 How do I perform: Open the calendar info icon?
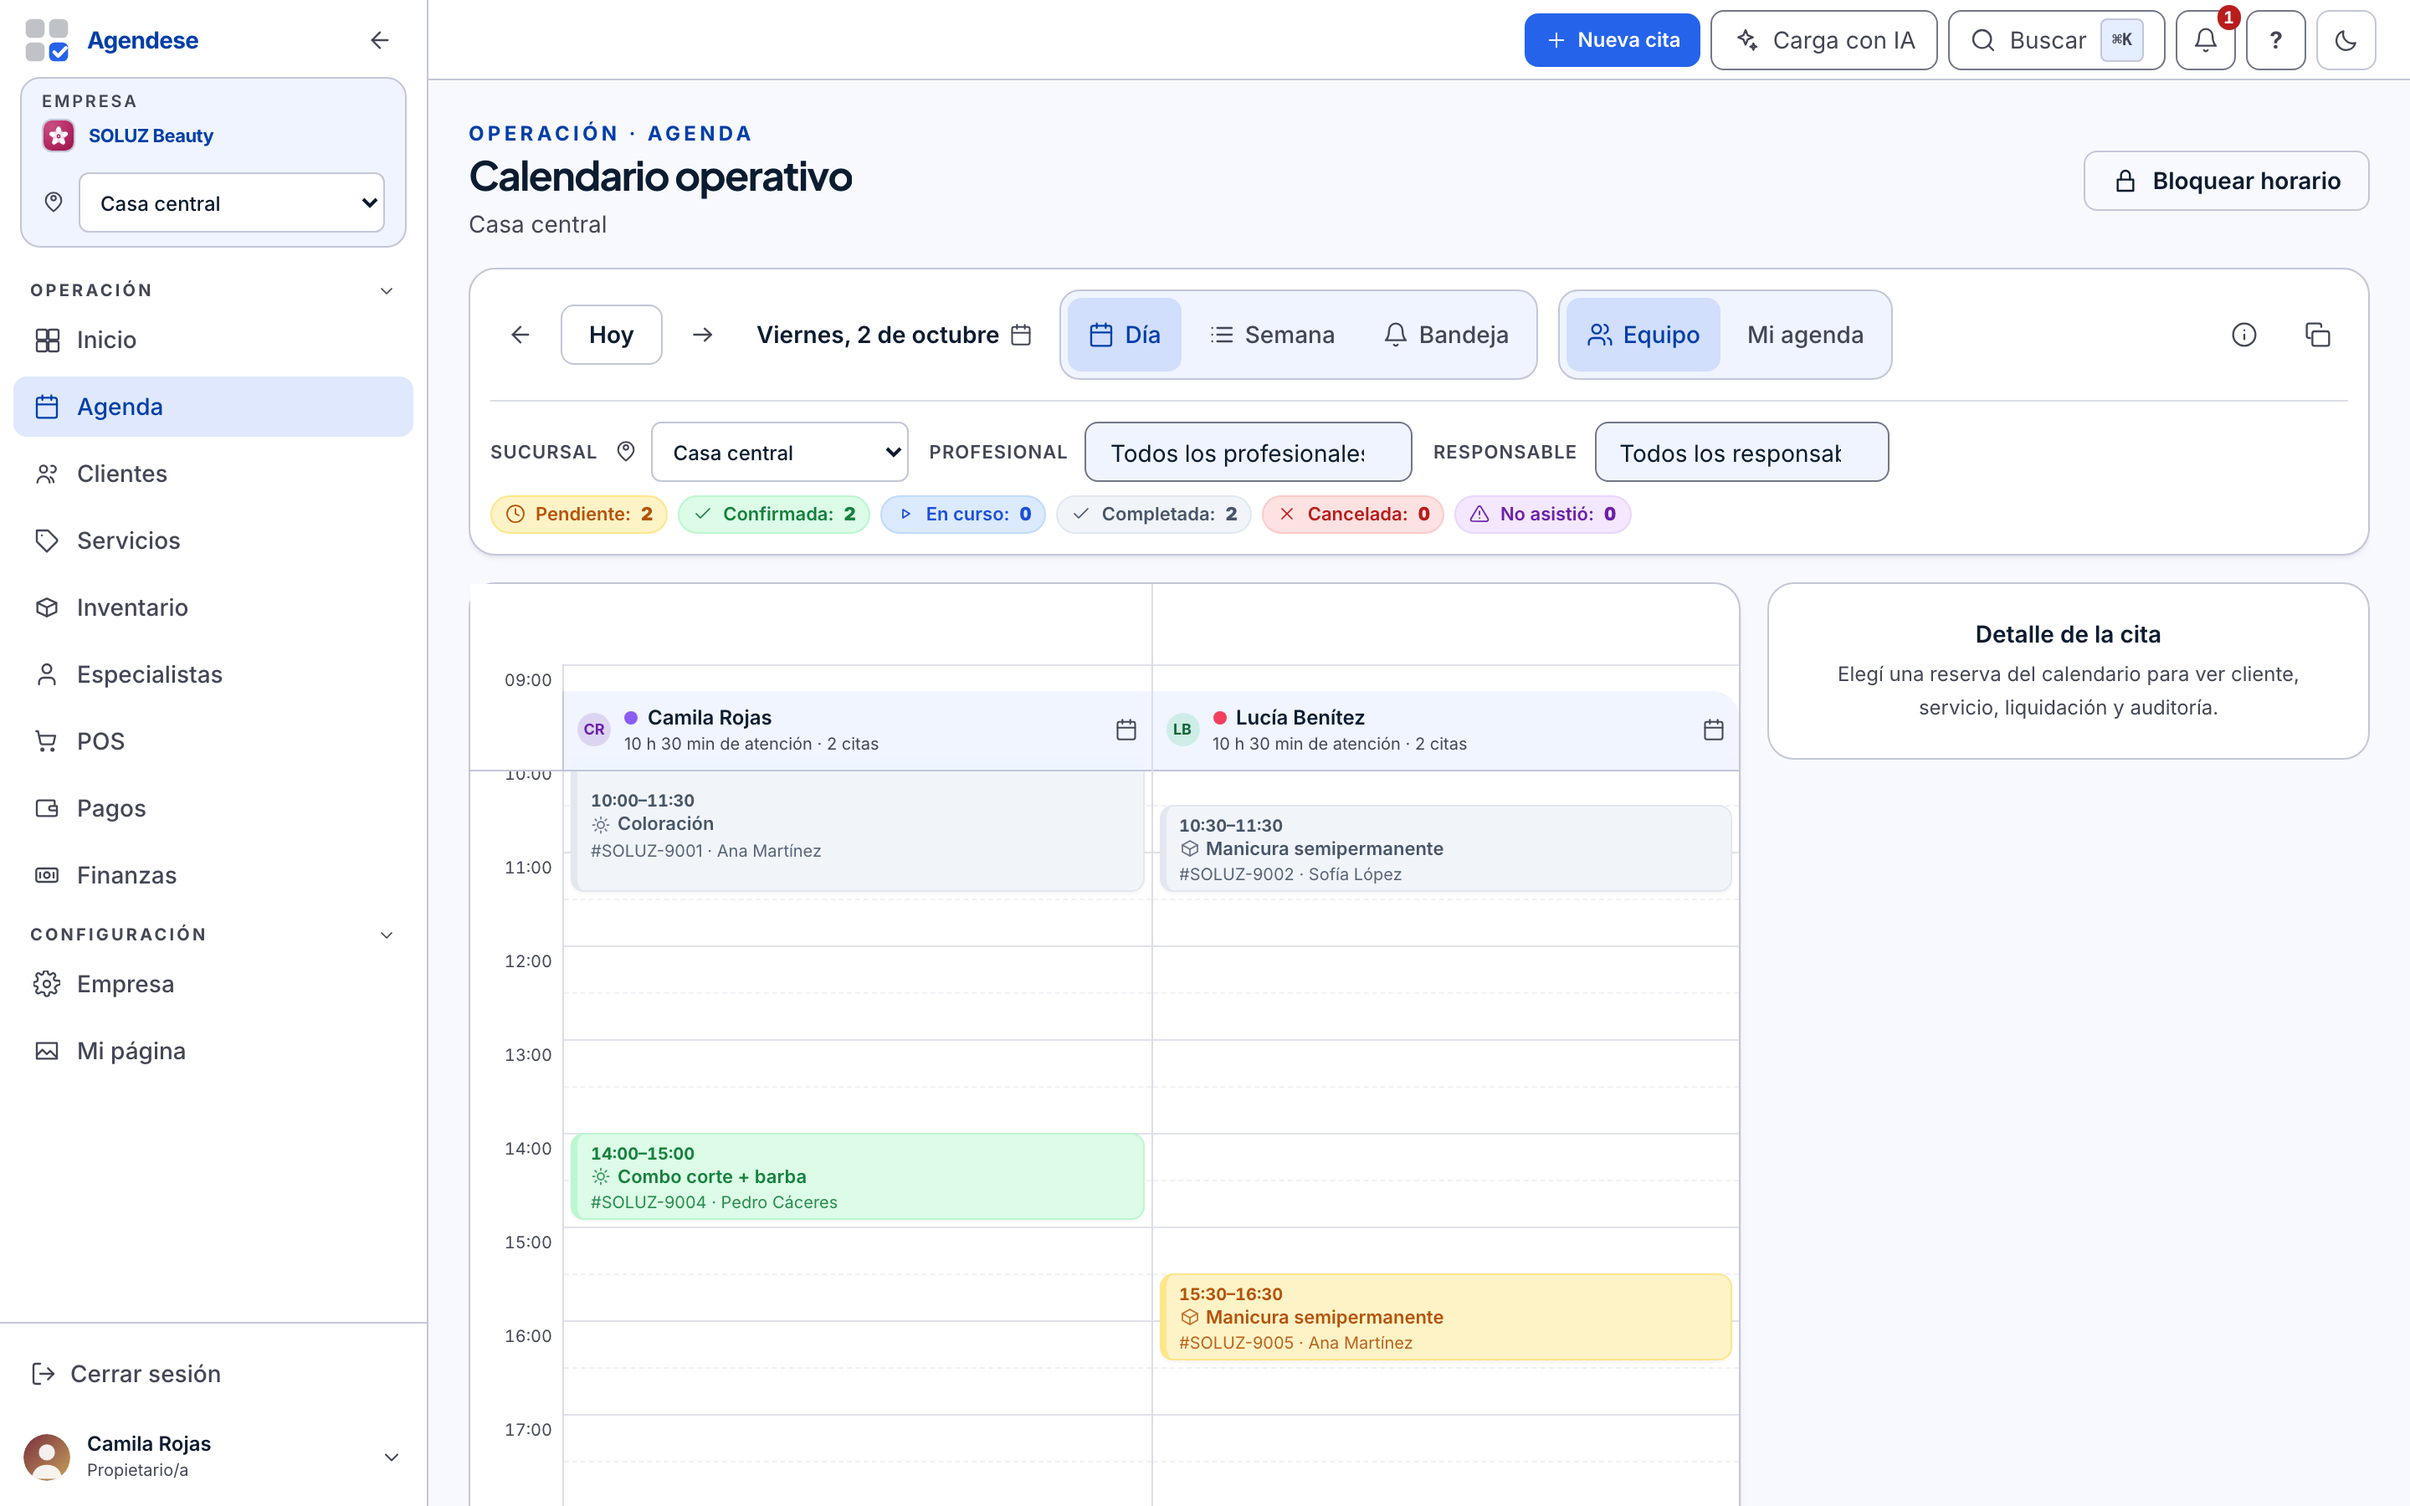point(2243,335)
